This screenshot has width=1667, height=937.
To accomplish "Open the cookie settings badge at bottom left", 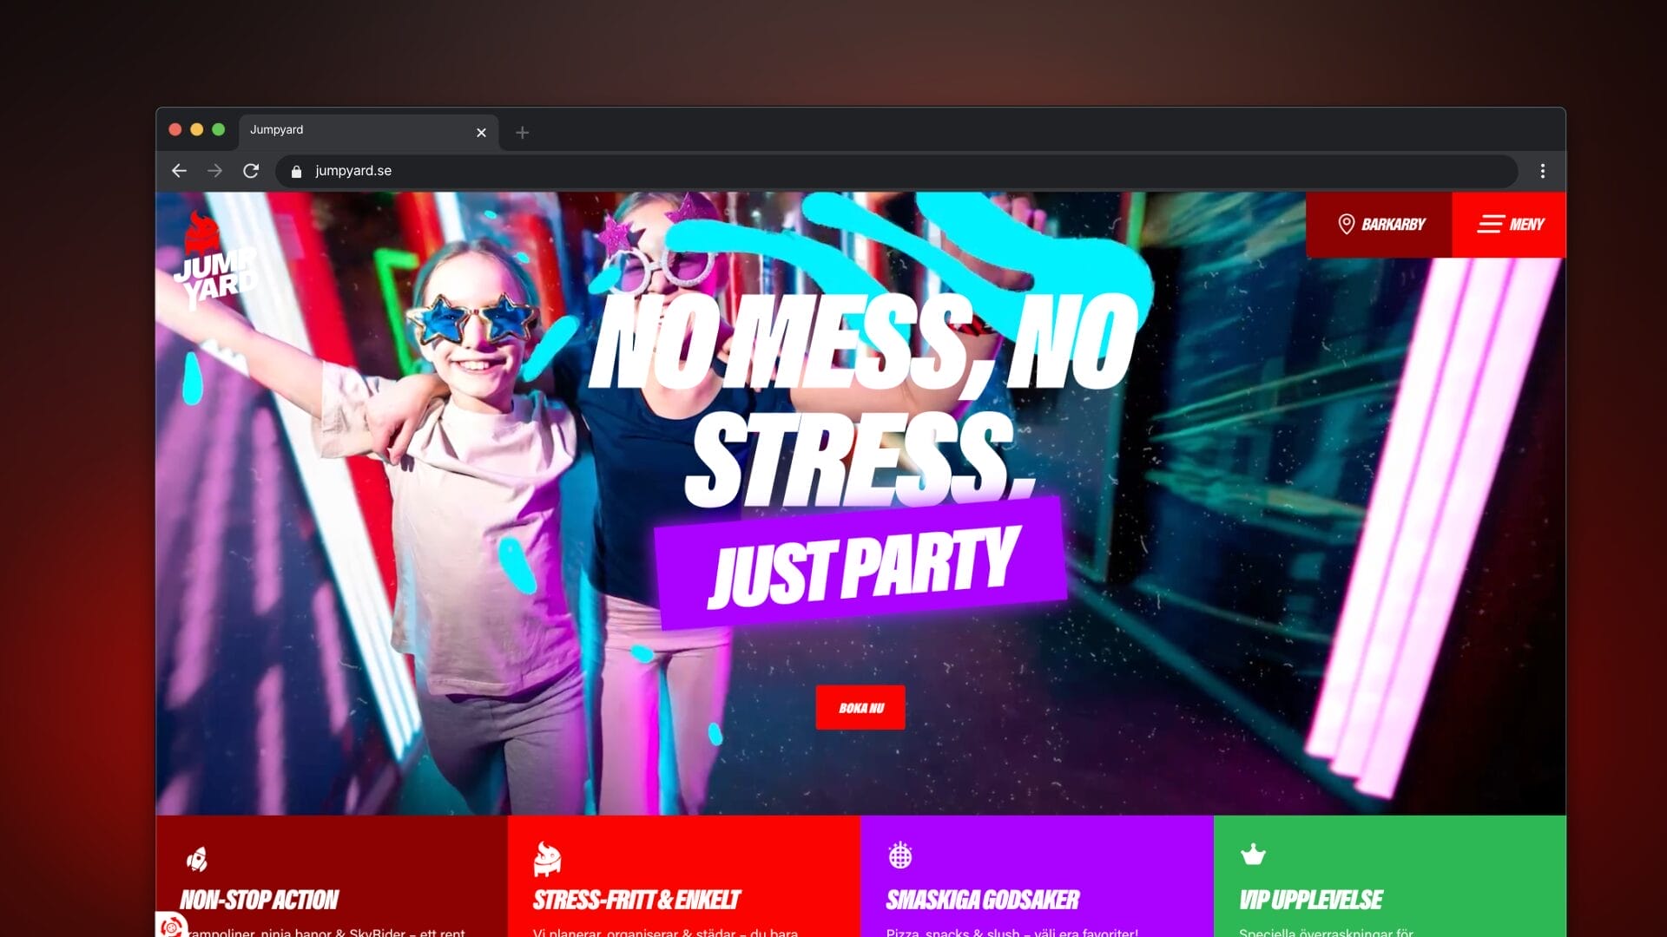I will pos(171,926).
